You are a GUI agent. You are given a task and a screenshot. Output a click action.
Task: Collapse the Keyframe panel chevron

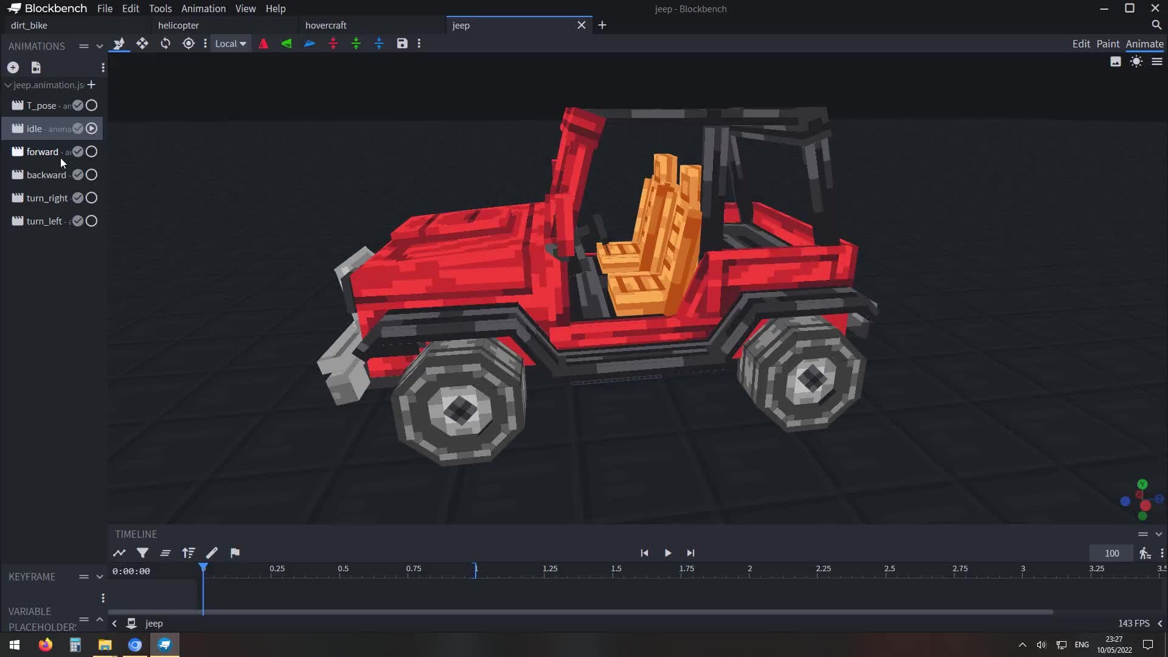pyautogui.click(x=100, y=577)
